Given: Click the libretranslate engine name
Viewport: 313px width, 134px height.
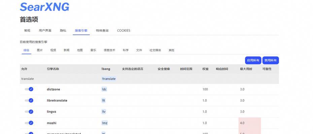Looking at the screenshot, I should pos(57,100).
